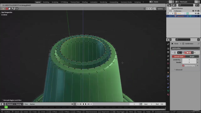Collapse the Collection tree in outliner
Viewport: 201px width, 113px height.
pos(170,11)
